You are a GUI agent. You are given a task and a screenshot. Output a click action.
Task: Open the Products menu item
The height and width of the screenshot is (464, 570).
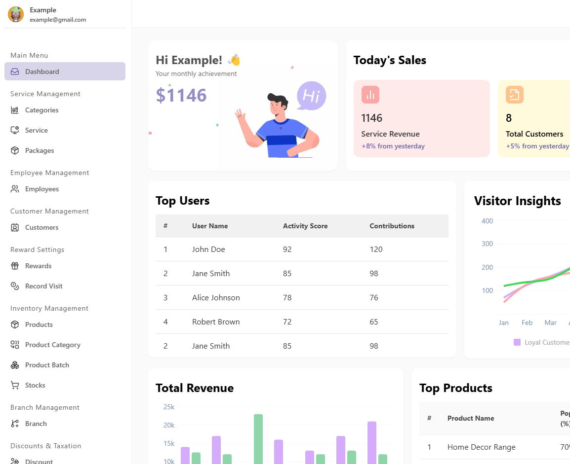(x=39, y=324)
